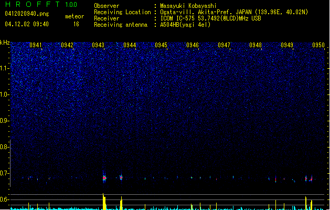Click the meteor count value 16

[x=76, y=24]
